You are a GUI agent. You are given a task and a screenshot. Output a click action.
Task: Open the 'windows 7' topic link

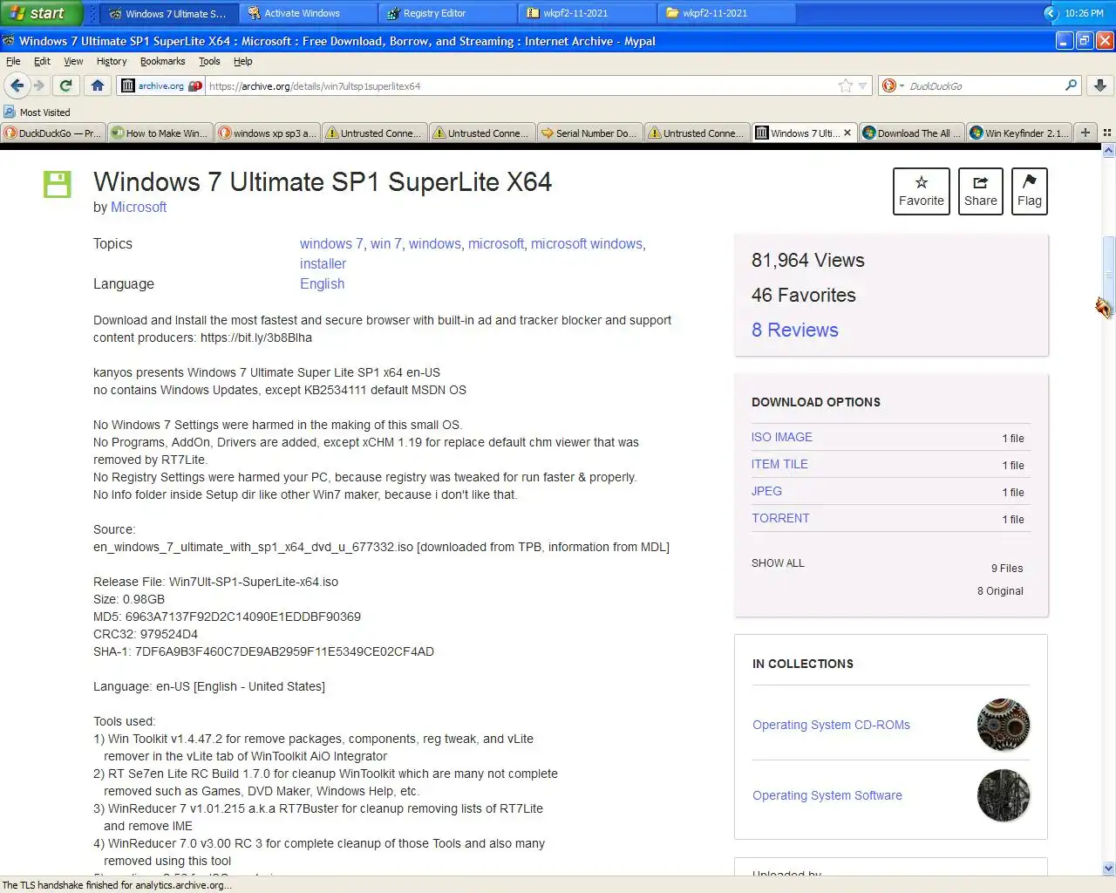coord(331,244)
